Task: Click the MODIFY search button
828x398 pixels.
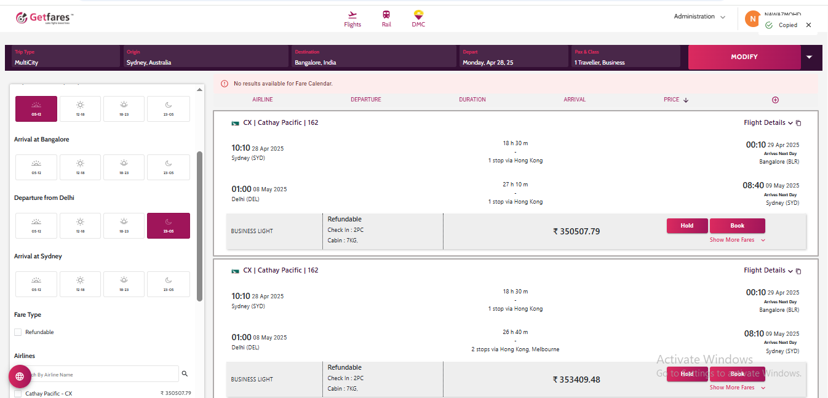Action: point(744,57)
